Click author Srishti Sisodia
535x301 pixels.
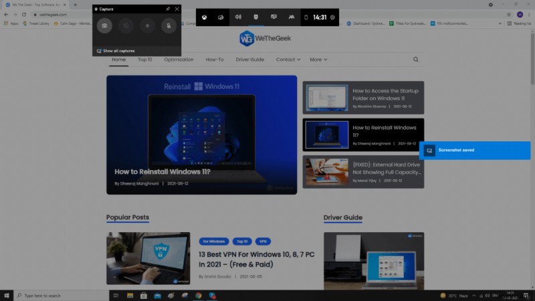tap(217, 276)
